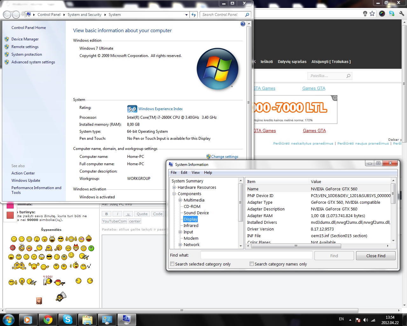407x326 pixels.
Task: Open the View menu in System Information
Action: 196,173
